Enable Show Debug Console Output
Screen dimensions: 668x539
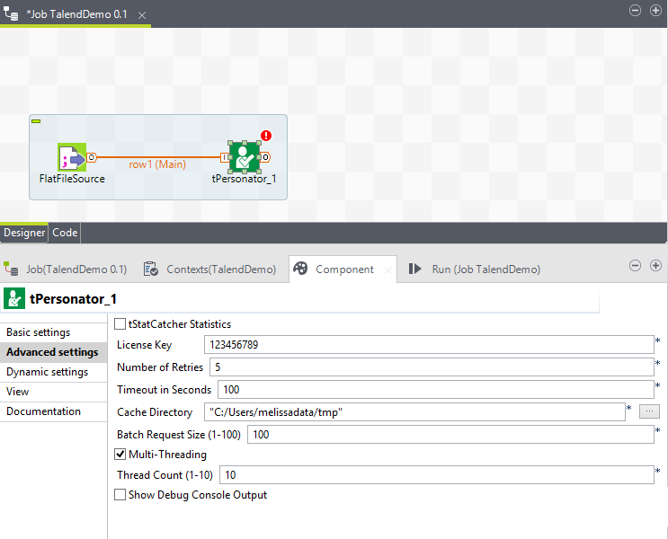pyautogui.click(x=120, y=495)
